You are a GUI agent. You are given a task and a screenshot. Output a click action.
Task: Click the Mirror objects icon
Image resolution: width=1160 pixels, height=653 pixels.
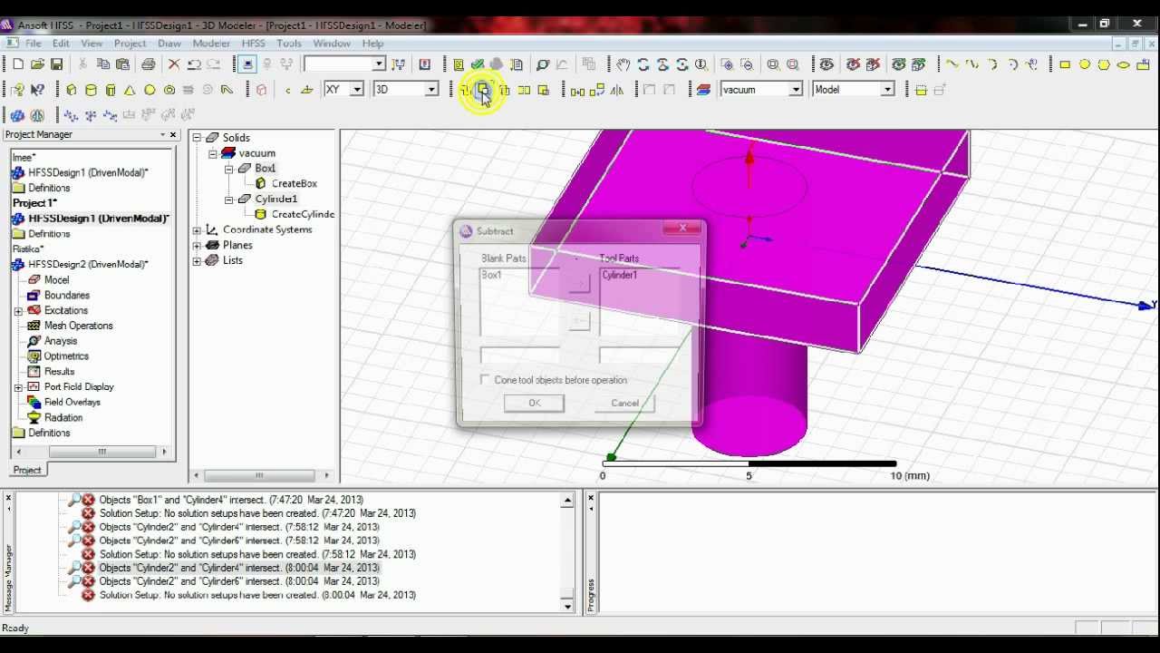(617, 90)
